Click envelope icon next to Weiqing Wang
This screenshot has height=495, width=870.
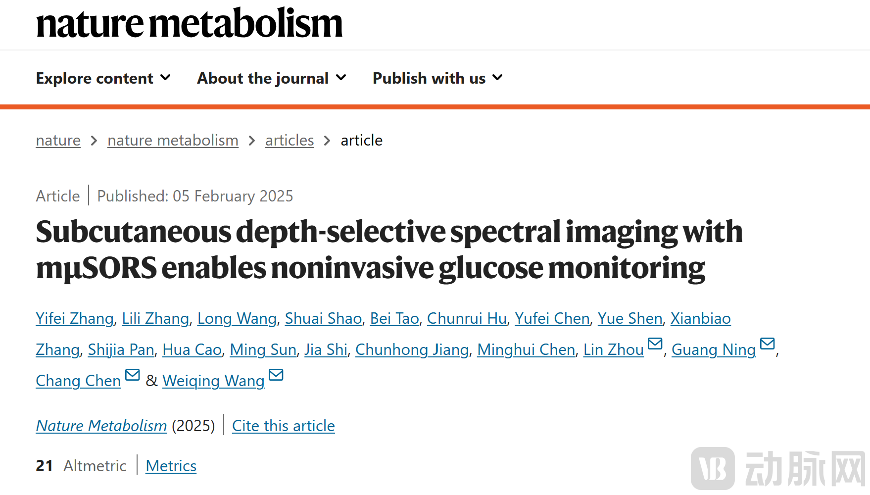tap(276, 375)
